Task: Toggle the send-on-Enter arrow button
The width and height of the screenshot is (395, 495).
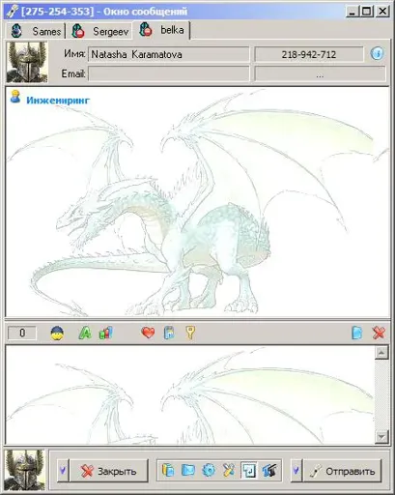Action: tap(249, 471)
